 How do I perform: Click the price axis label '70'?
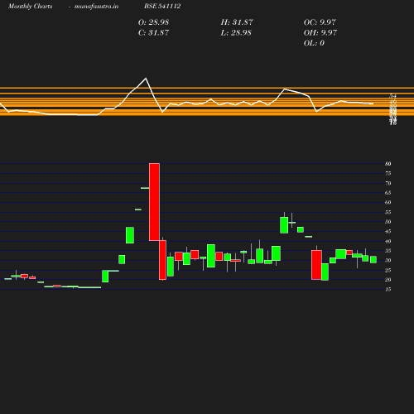tap(388, 183)
